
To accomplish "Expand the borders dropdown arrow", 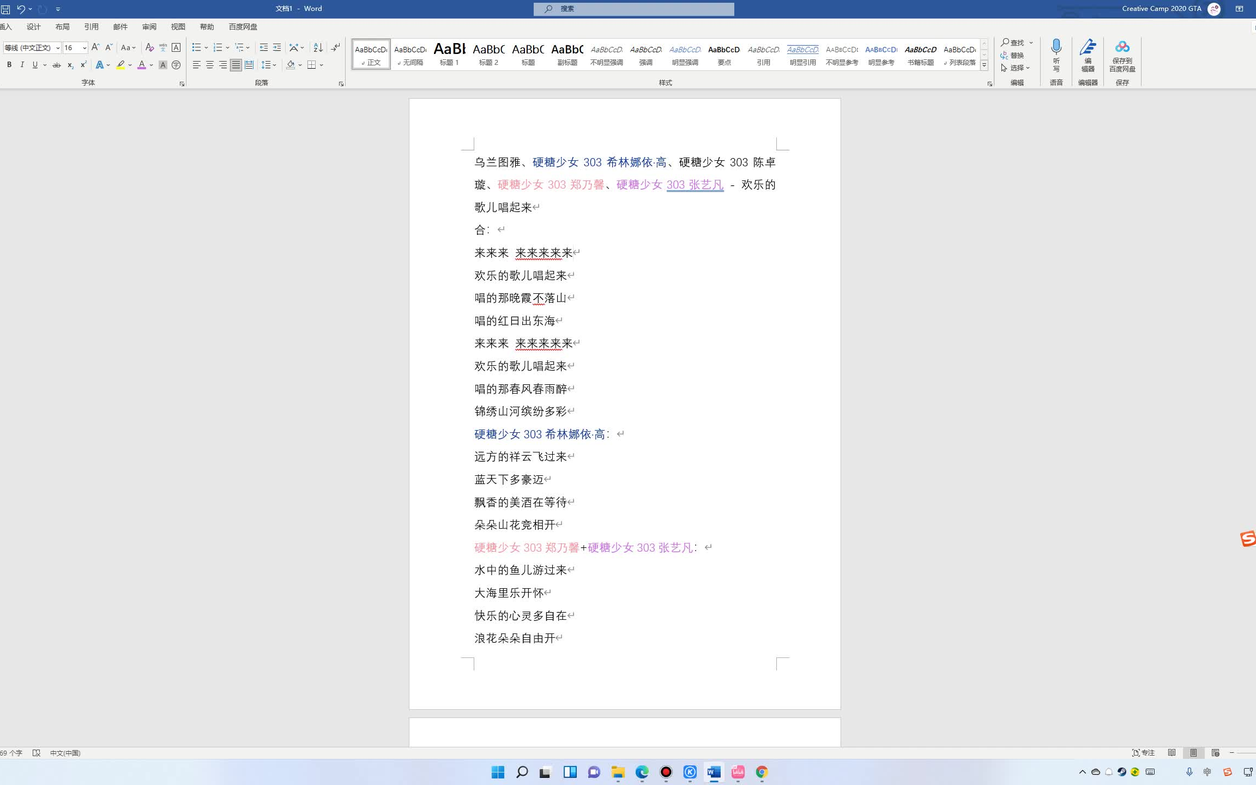I will [x=322, y=65].
